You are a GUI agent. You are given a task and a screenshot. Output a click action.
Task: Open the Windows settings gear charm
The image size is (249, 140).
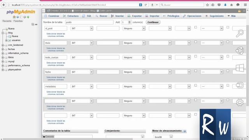pyautogui.click(x=240, y=102)
